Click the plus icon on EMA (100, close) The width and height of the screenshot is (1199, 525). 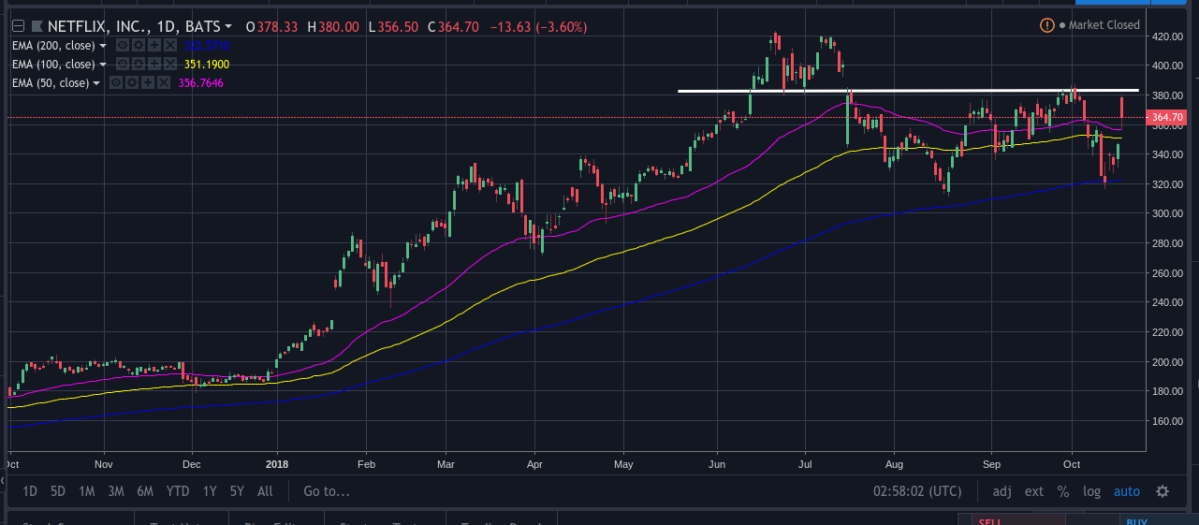[154, 64]
